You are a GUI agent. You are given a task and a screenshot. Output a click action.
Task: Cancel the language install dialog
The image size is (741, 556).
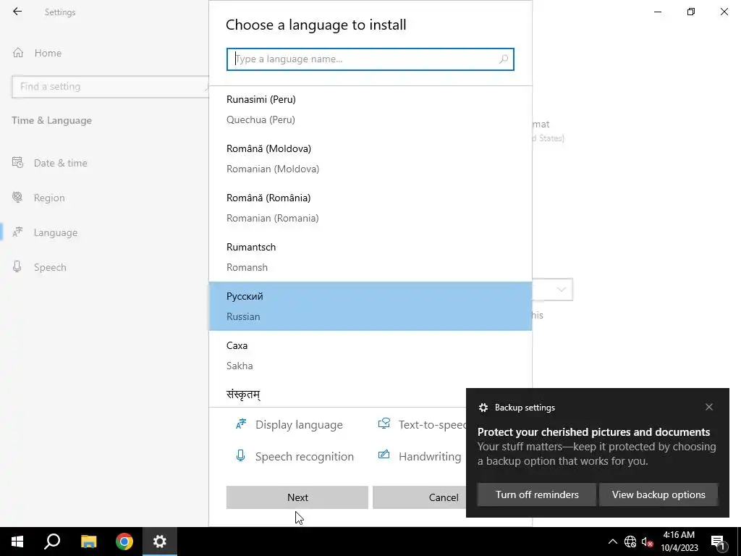tap(419, 497)
